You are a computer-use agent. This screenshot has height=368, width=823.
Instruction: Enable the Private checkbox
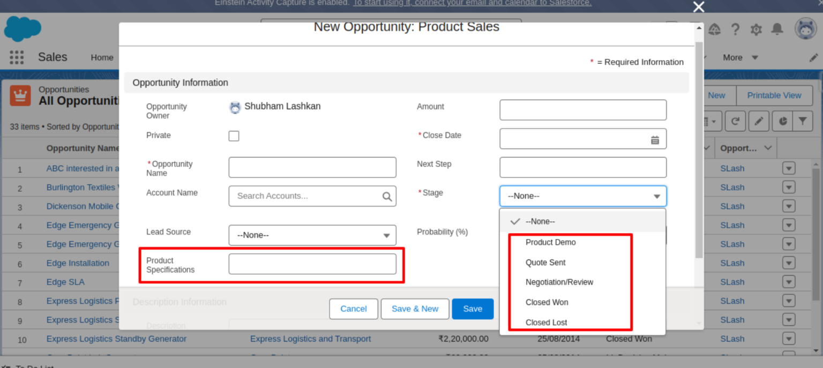point(234,136)
